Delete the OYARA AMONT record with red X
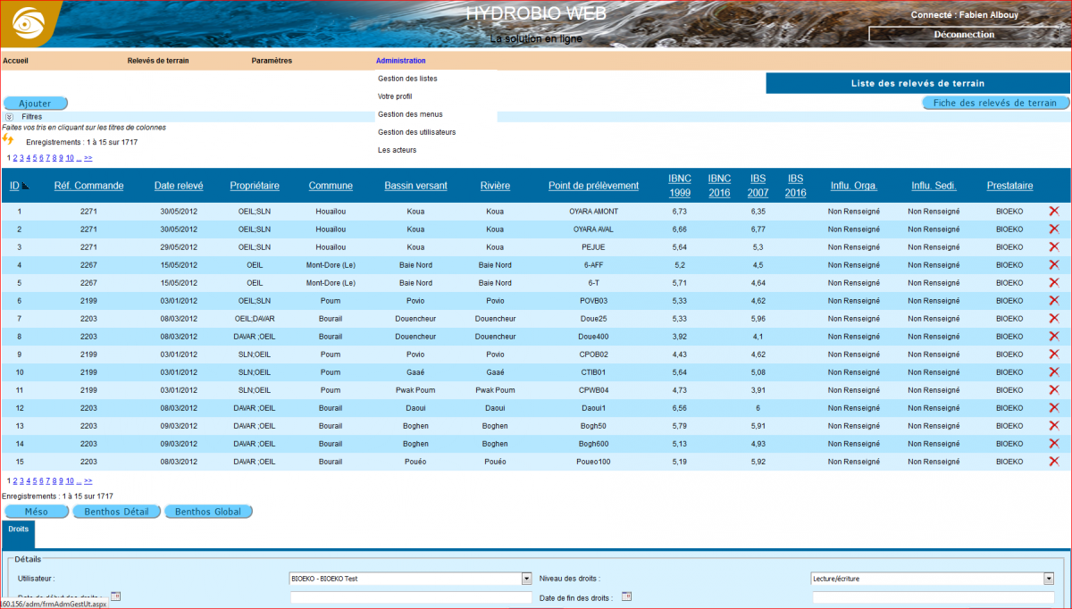This screenshot has width=1072, height=609. tap(1053, 212)
